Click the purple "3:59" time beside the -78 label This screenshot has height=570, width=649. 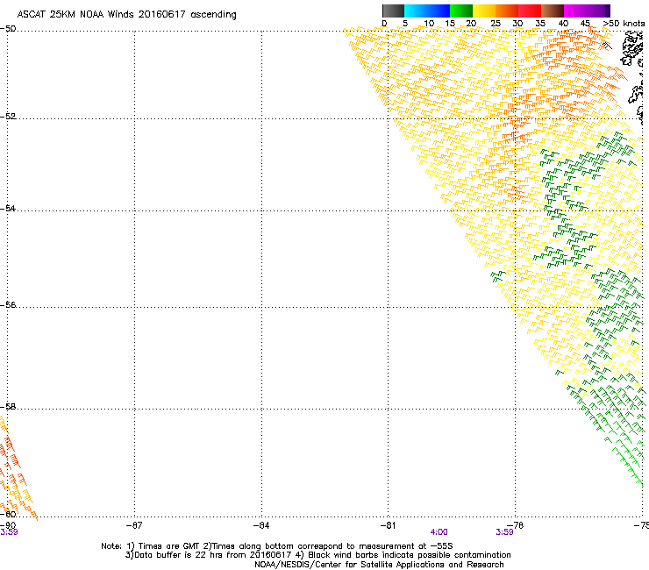coord(504,532)
